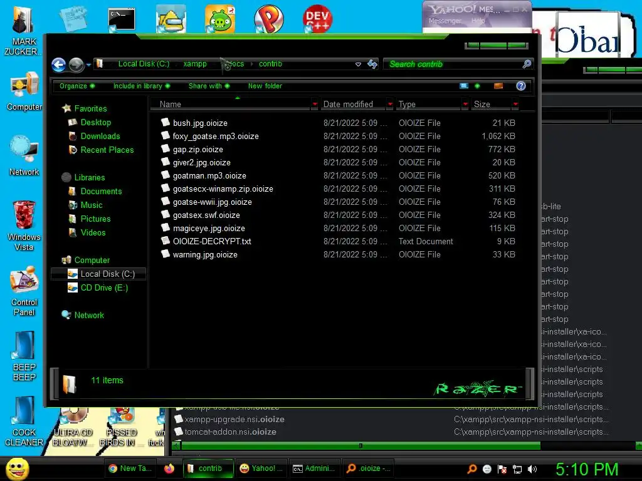
Task: Open Help menu in Yahoo Messenger window
Action: (478, 21)
